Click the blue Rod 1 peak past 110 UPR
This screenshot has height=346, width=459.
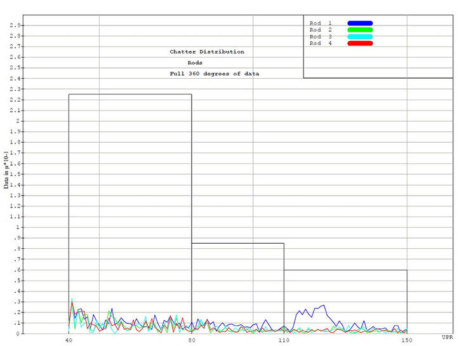pos(324,305)
